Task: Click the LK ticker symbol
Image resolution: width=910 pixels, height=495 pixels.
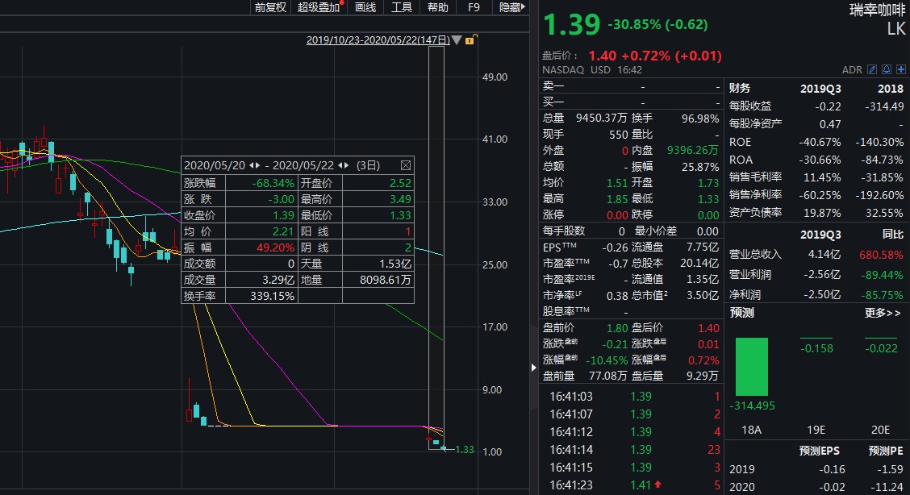Action: click(896, 29)
